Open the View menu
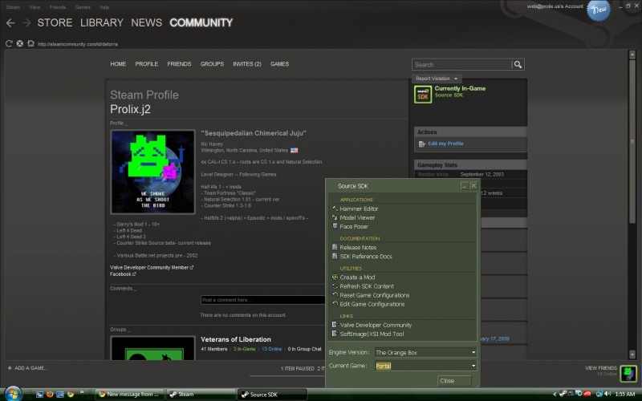The image size is (642, 401). click(35, 7)
